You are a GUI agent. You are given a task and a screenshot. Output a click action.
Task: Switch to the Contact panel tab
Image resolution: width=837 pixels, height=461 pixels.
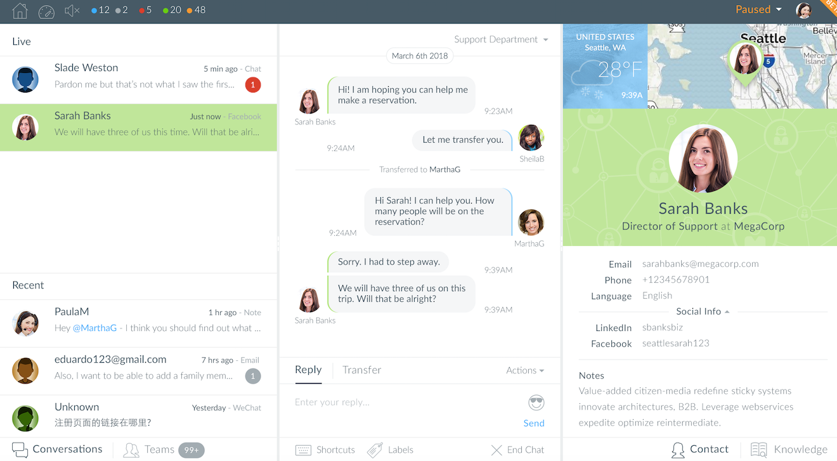point(700,449)
